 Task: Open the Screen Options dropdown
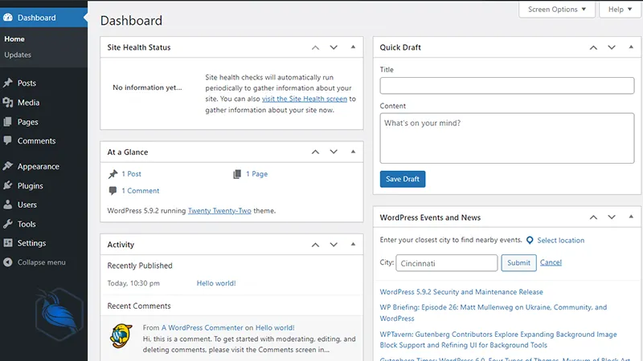tap(557, 10)
